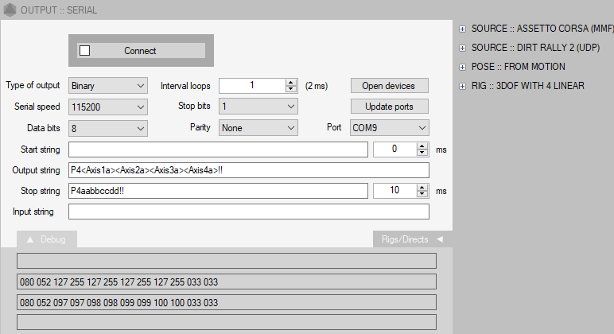The width and height of the screenshot is (614, 334).
Task: Expand RIG :: 3DOF WITH 4 LINEAR node
Action: point(462,86)
